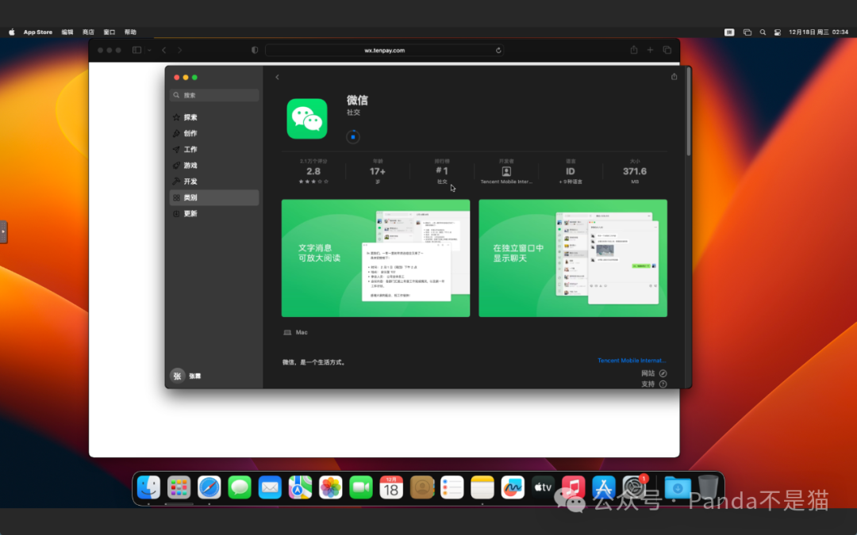Open the 文字消息可放大阅读 screenshot
The image size is (857, 535).
point(375,258)
